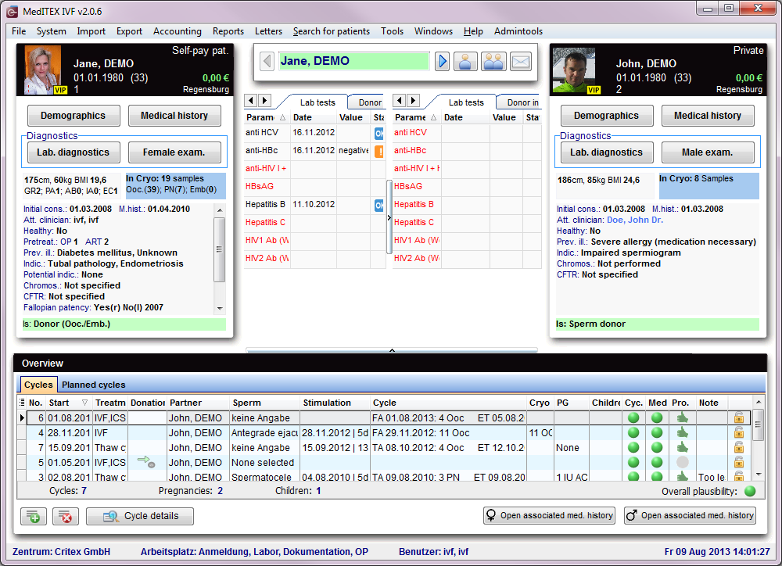Open Jane's Medical history

174,116
